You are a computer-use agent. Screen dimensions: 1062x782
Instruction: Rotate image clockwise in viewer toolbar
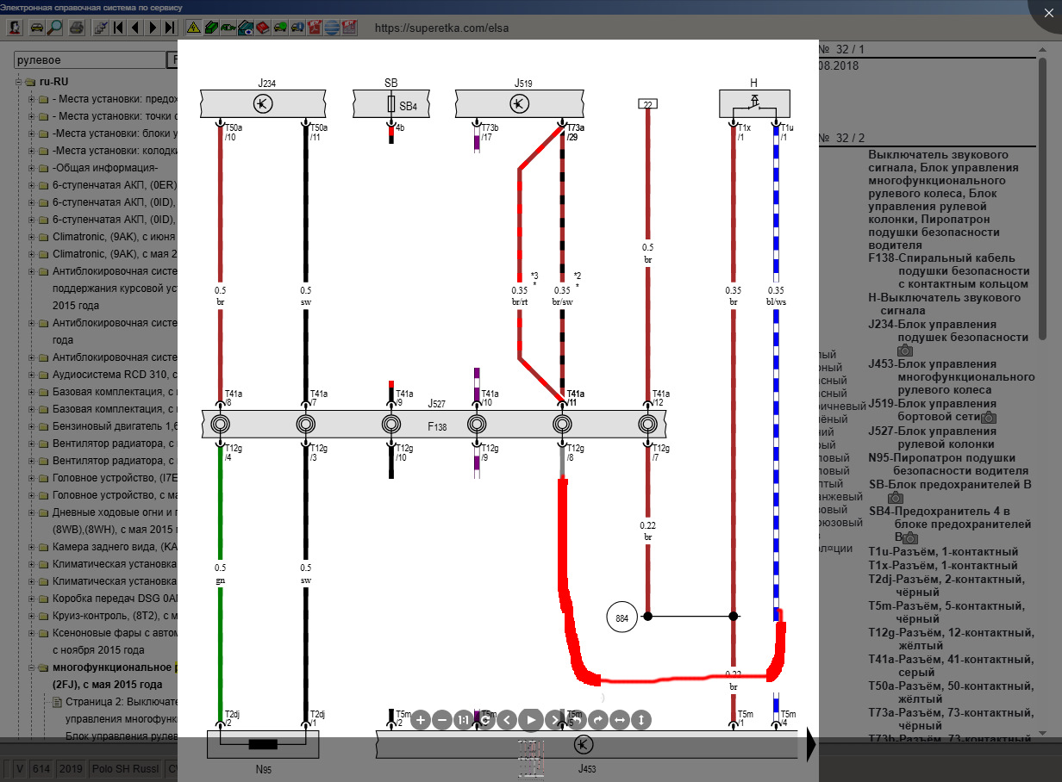point(597,720)
